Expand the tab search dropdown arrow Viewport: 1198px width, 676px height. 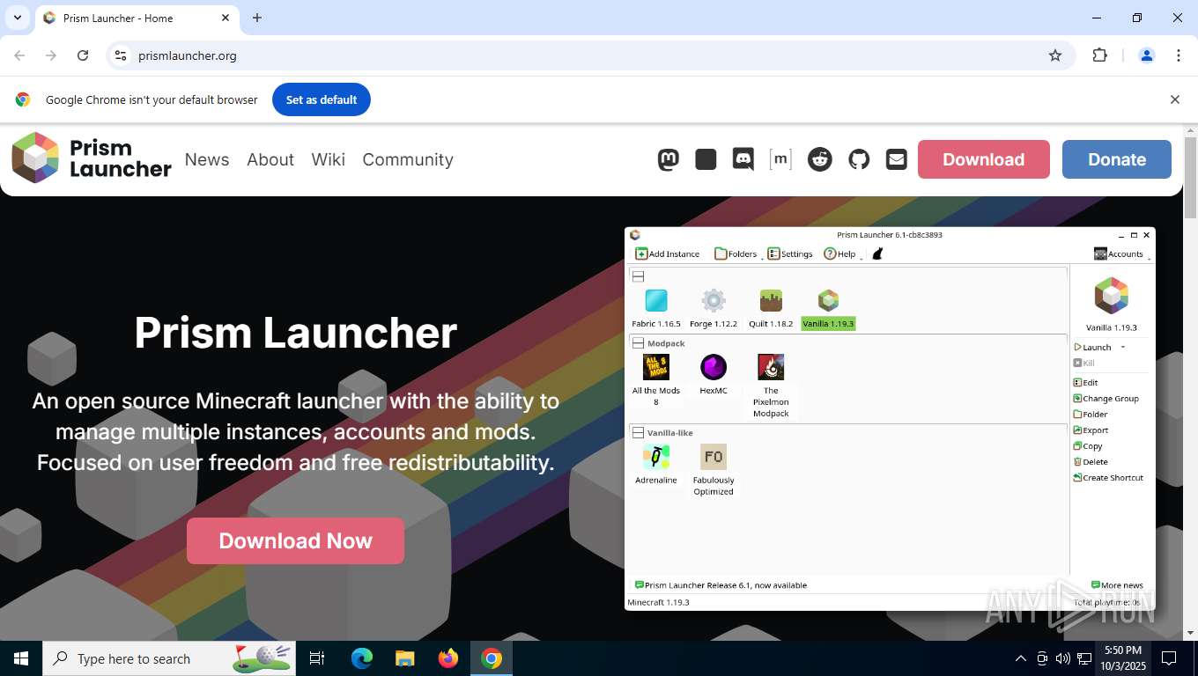point(18,18)
